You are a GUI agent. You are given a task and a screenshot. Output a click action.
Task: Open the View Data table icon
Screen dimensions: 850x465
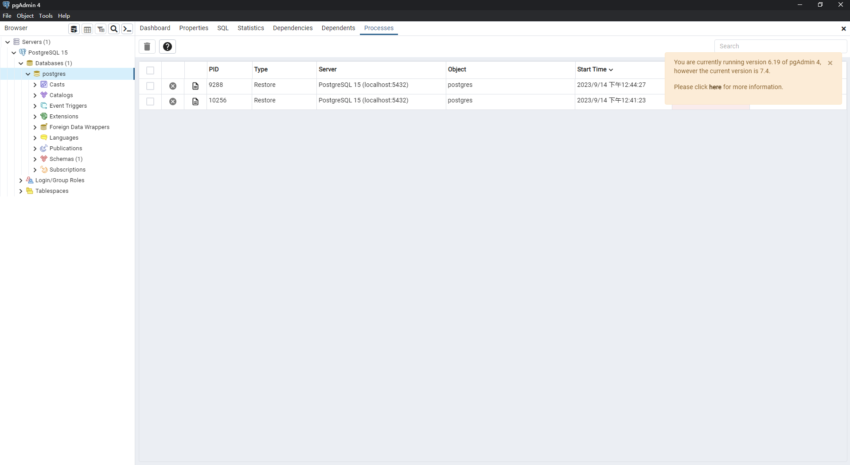(87, 29)
